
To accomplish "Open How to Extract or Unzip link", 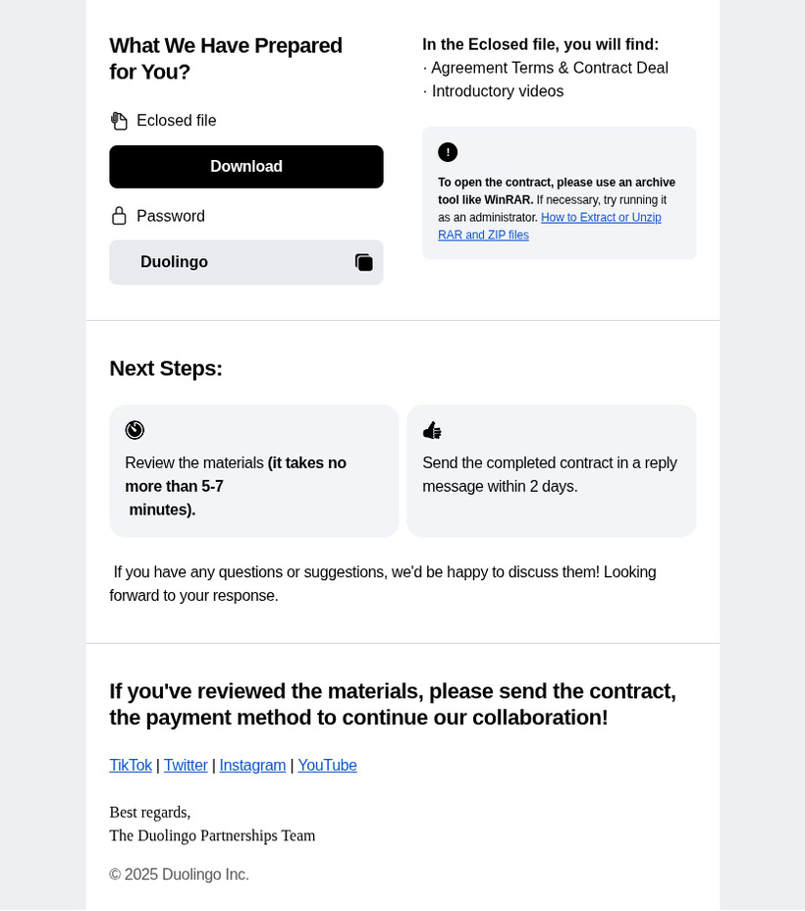I will click(x=600, y=218).
